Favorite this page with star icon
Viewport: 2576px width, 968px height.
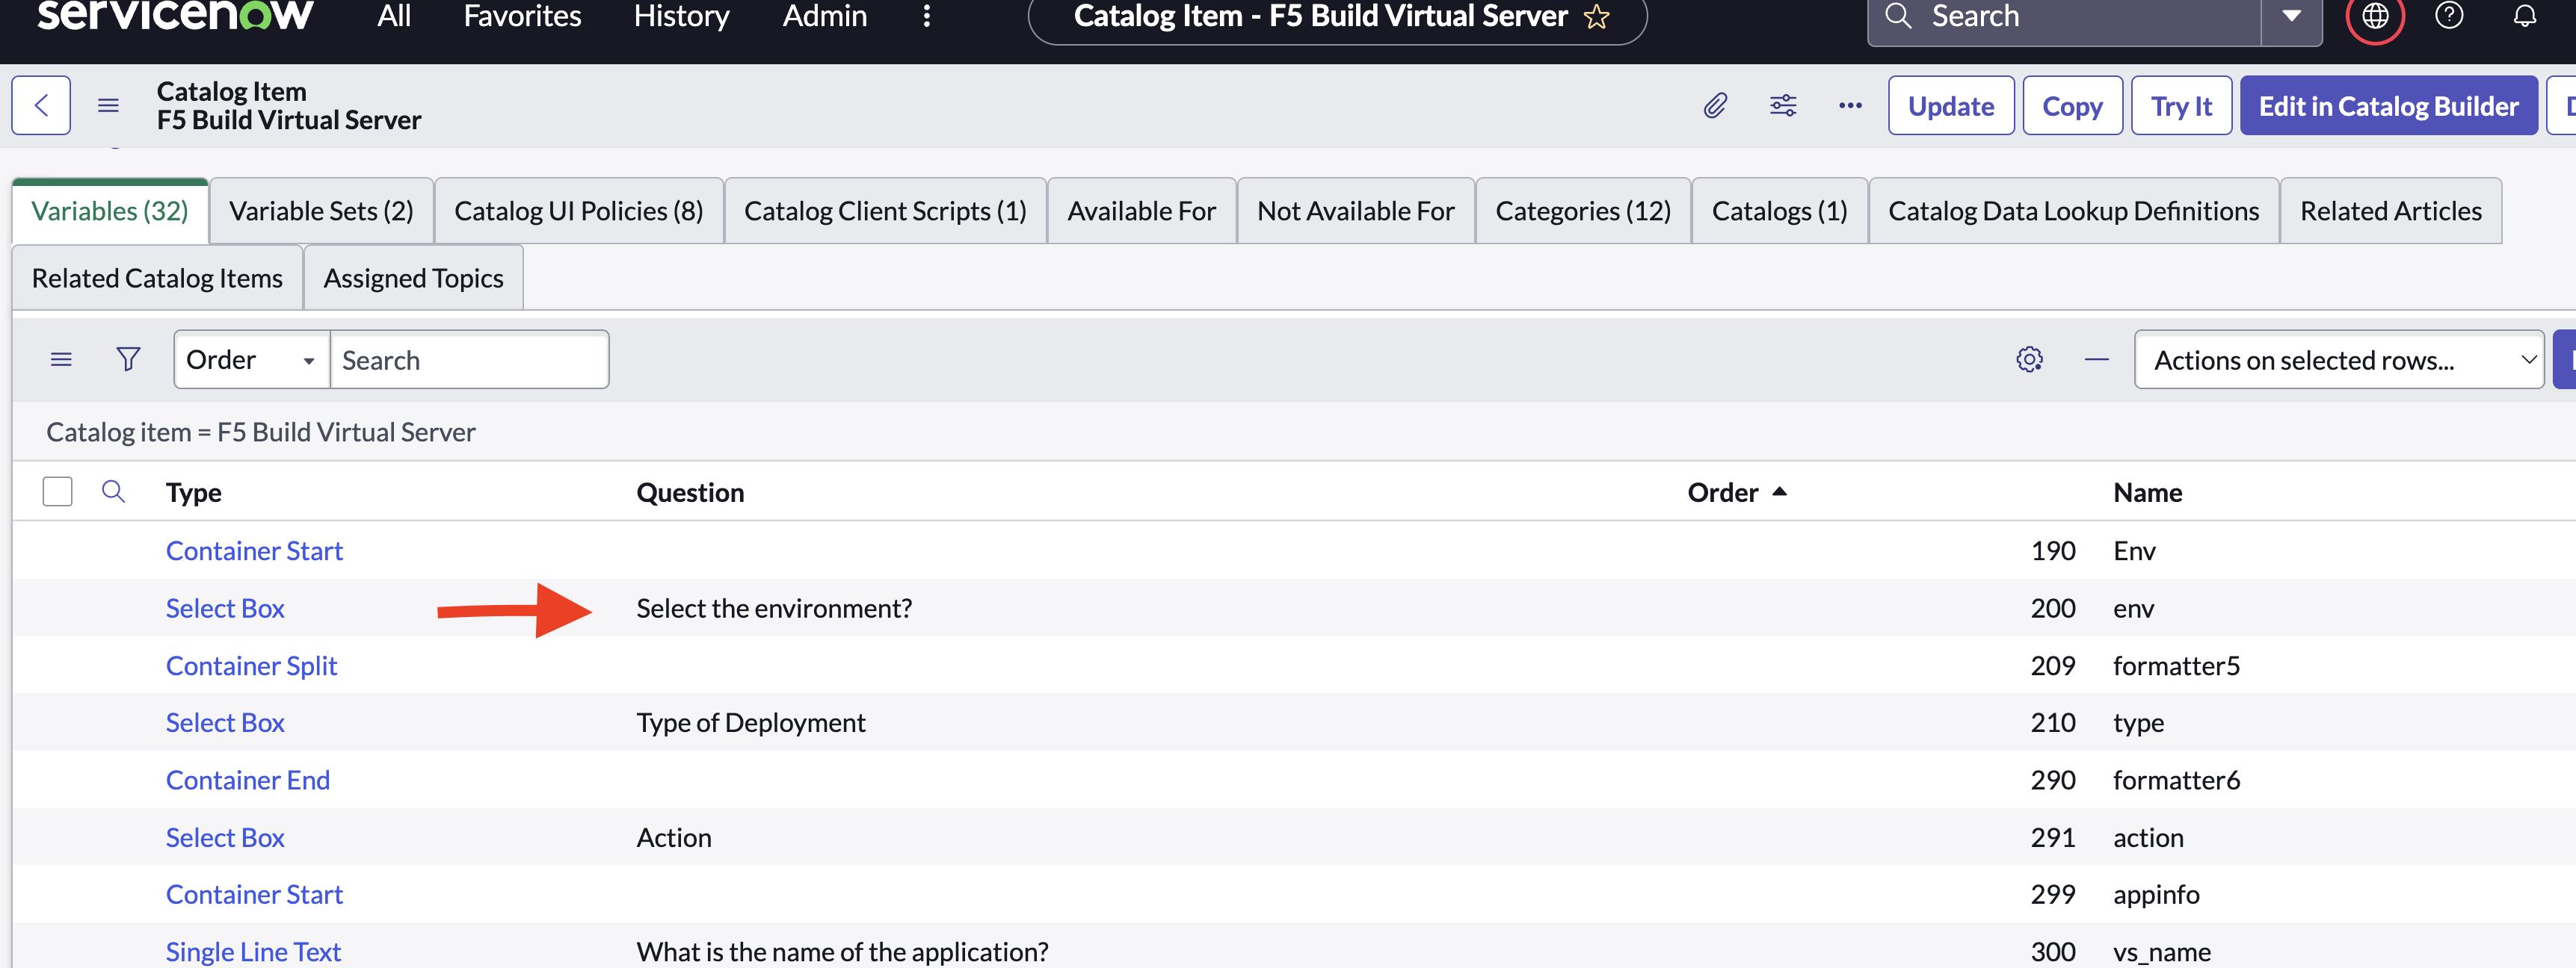click(1597, 17)
